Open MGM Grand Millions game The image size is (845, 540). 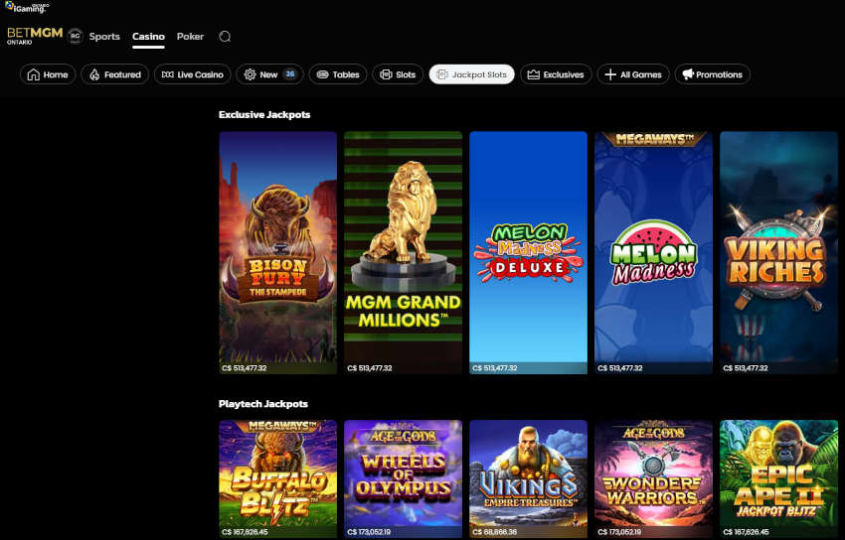403,253
